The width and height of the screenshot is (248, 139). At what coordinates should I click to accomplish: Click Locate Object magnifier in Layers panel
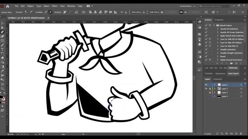(222, 134)
